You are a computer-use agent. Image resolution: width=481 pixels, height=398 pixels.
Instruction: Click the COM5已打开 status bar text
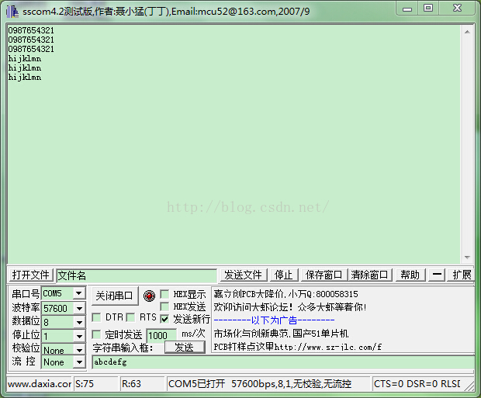pos(260,384)
